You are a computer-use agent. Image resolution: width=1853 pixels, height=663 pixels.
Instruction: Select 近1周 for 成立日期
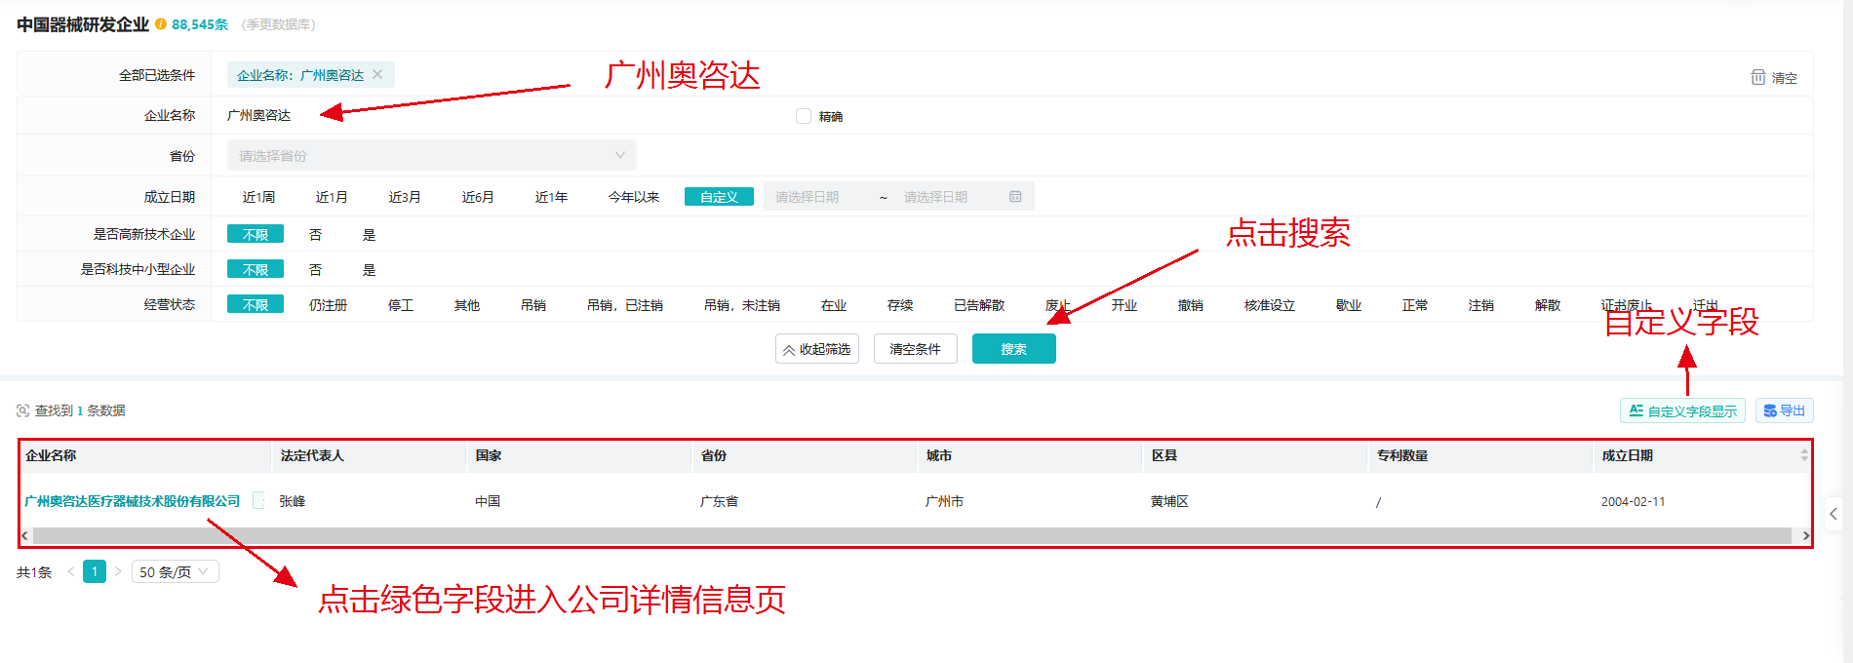tap(258, 197)
